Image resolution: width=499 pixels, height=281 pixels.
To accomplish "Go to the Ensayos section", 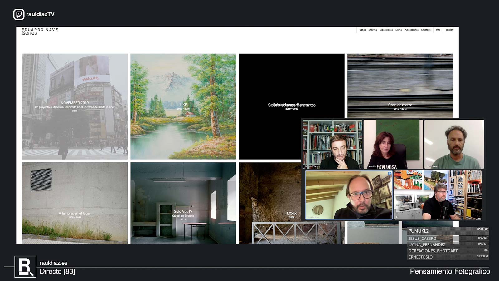I will (372, 30).
